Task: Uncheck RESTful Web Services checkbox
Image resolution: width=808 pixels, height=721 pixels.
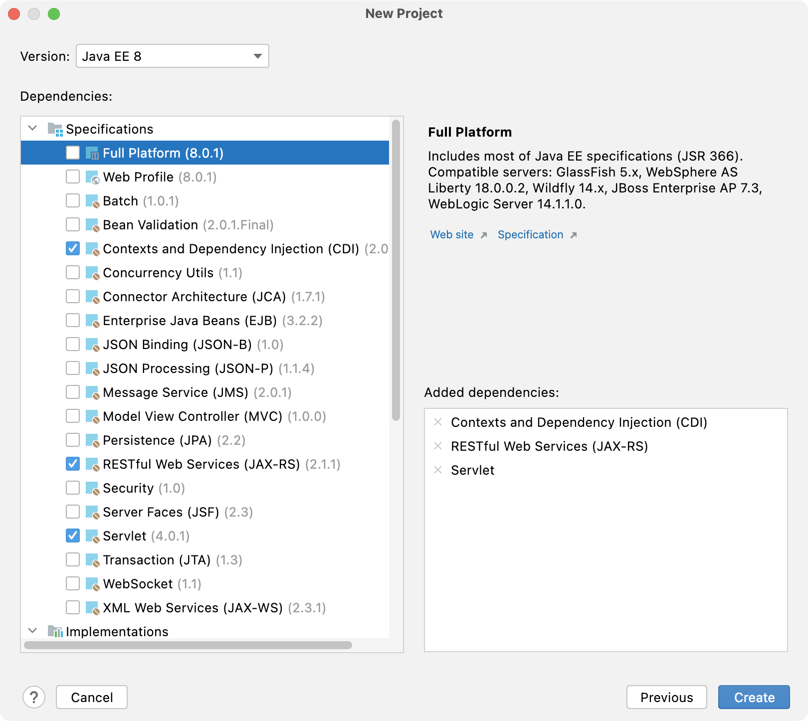Action: point(73,464)
